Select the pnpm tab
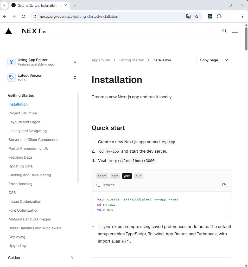Screen dimensions: 248x267 pyautogui.click(x=102, y=176)
